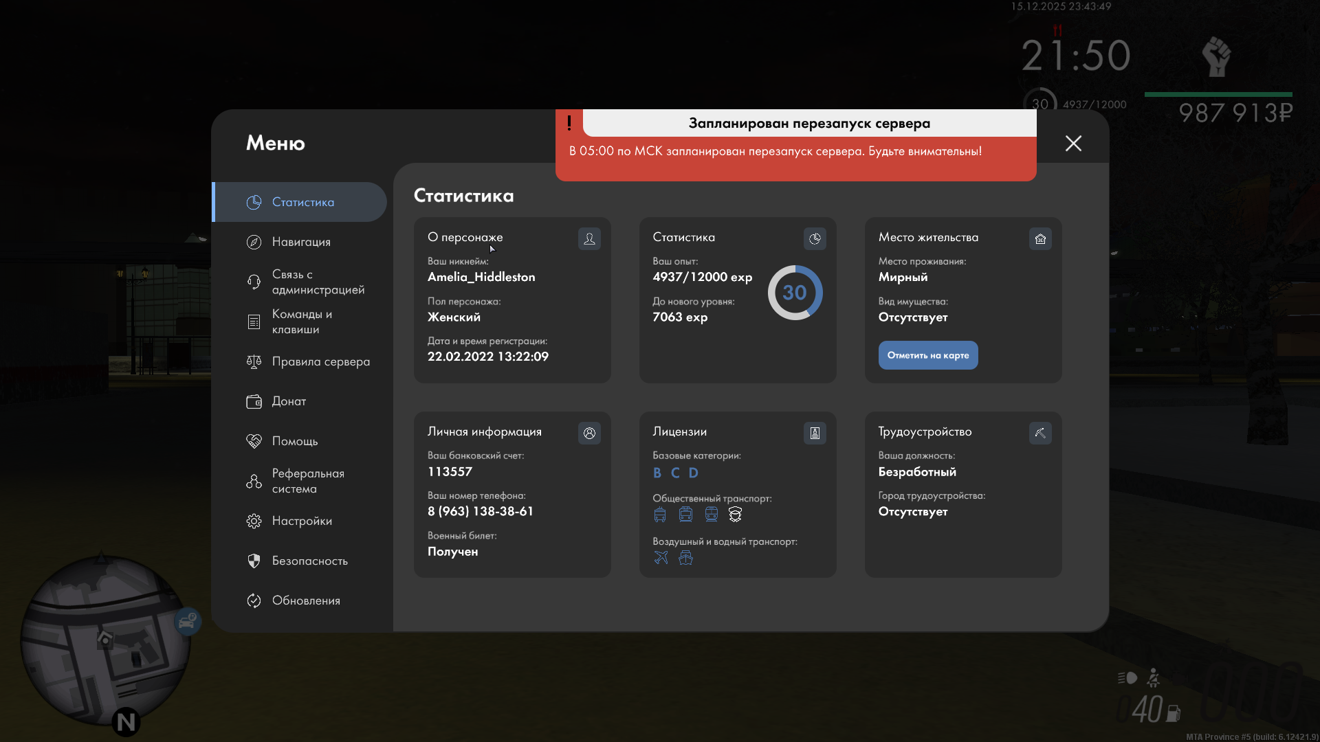The height and width of the screenshot is (742, 1320).
Task: Click the character profile icon in О персонаже card
Action: (589, 238)
